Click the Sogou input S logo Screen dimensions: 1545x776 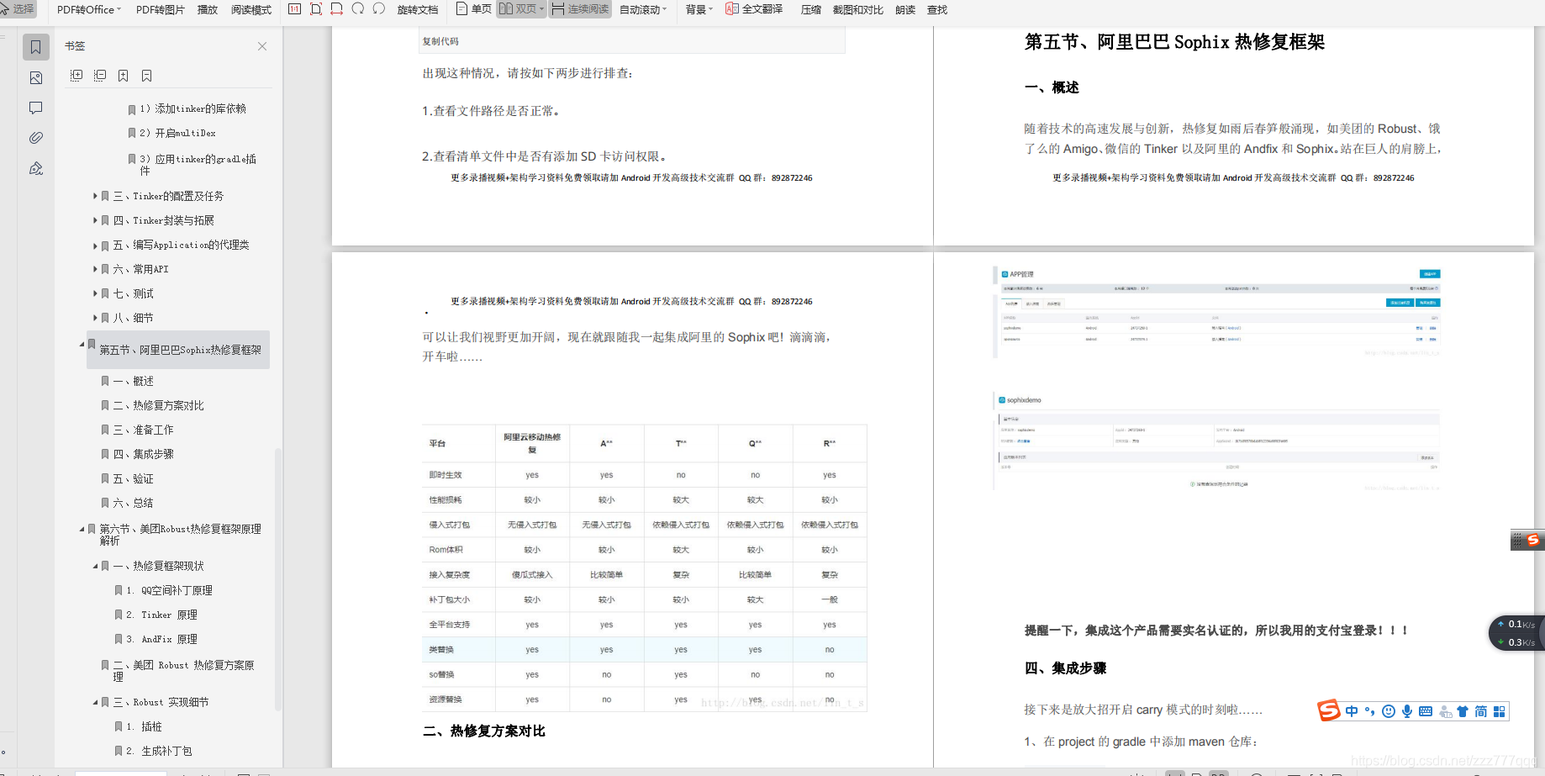point(1329,710)
